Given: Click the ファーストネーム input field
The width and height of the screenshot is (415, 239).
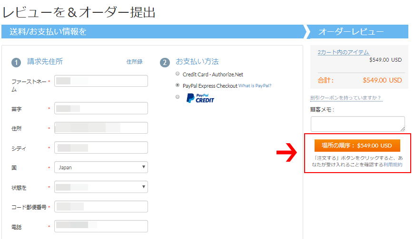Looking at the screenshot, I should (101, 81).
